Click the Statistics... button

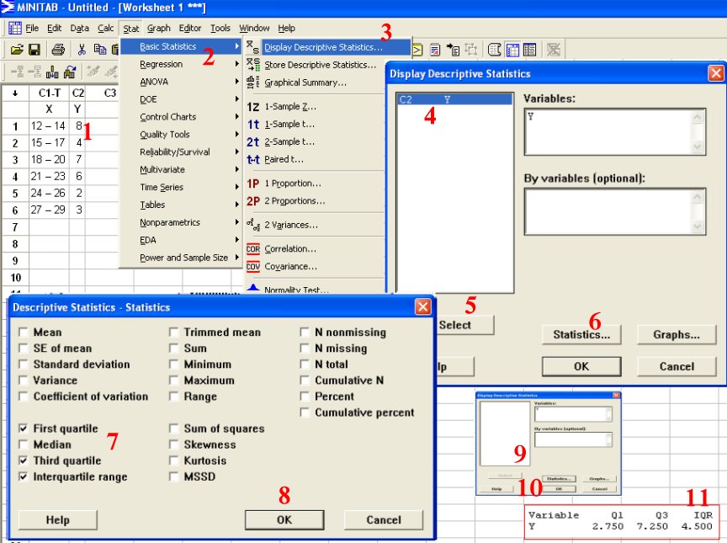581,335
